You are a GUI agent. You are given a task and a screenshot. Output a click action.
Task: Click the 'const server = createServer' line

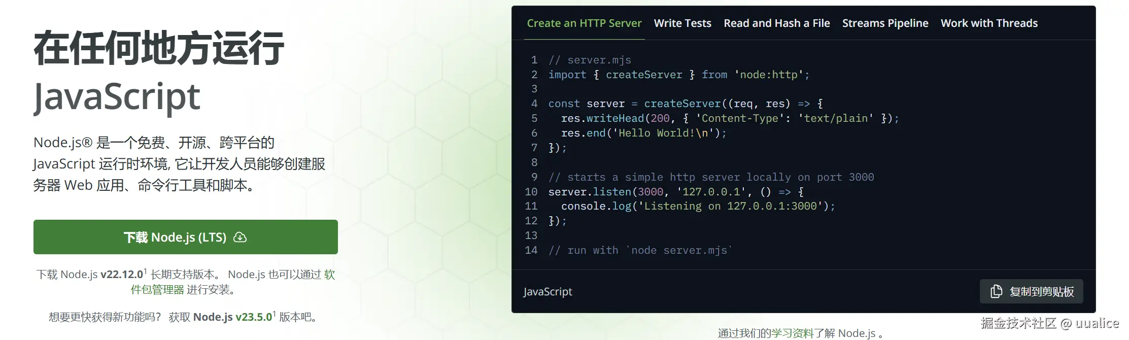tap(686, 104)
